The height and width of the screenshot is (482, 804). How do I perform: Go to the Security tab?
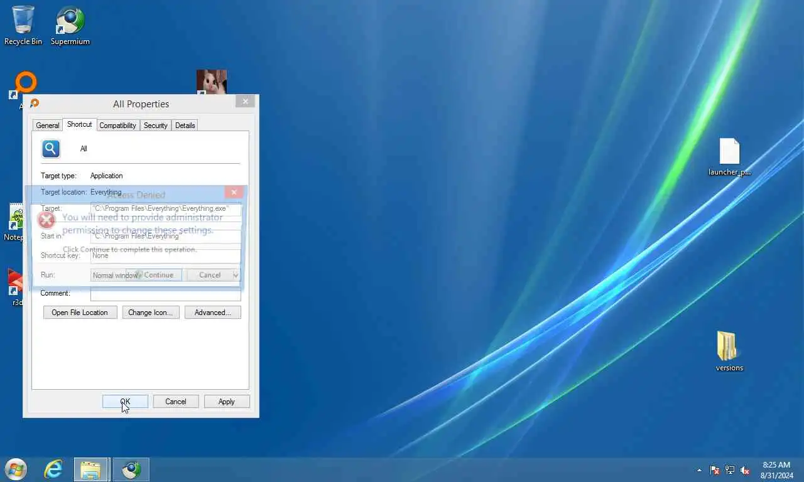155,126
